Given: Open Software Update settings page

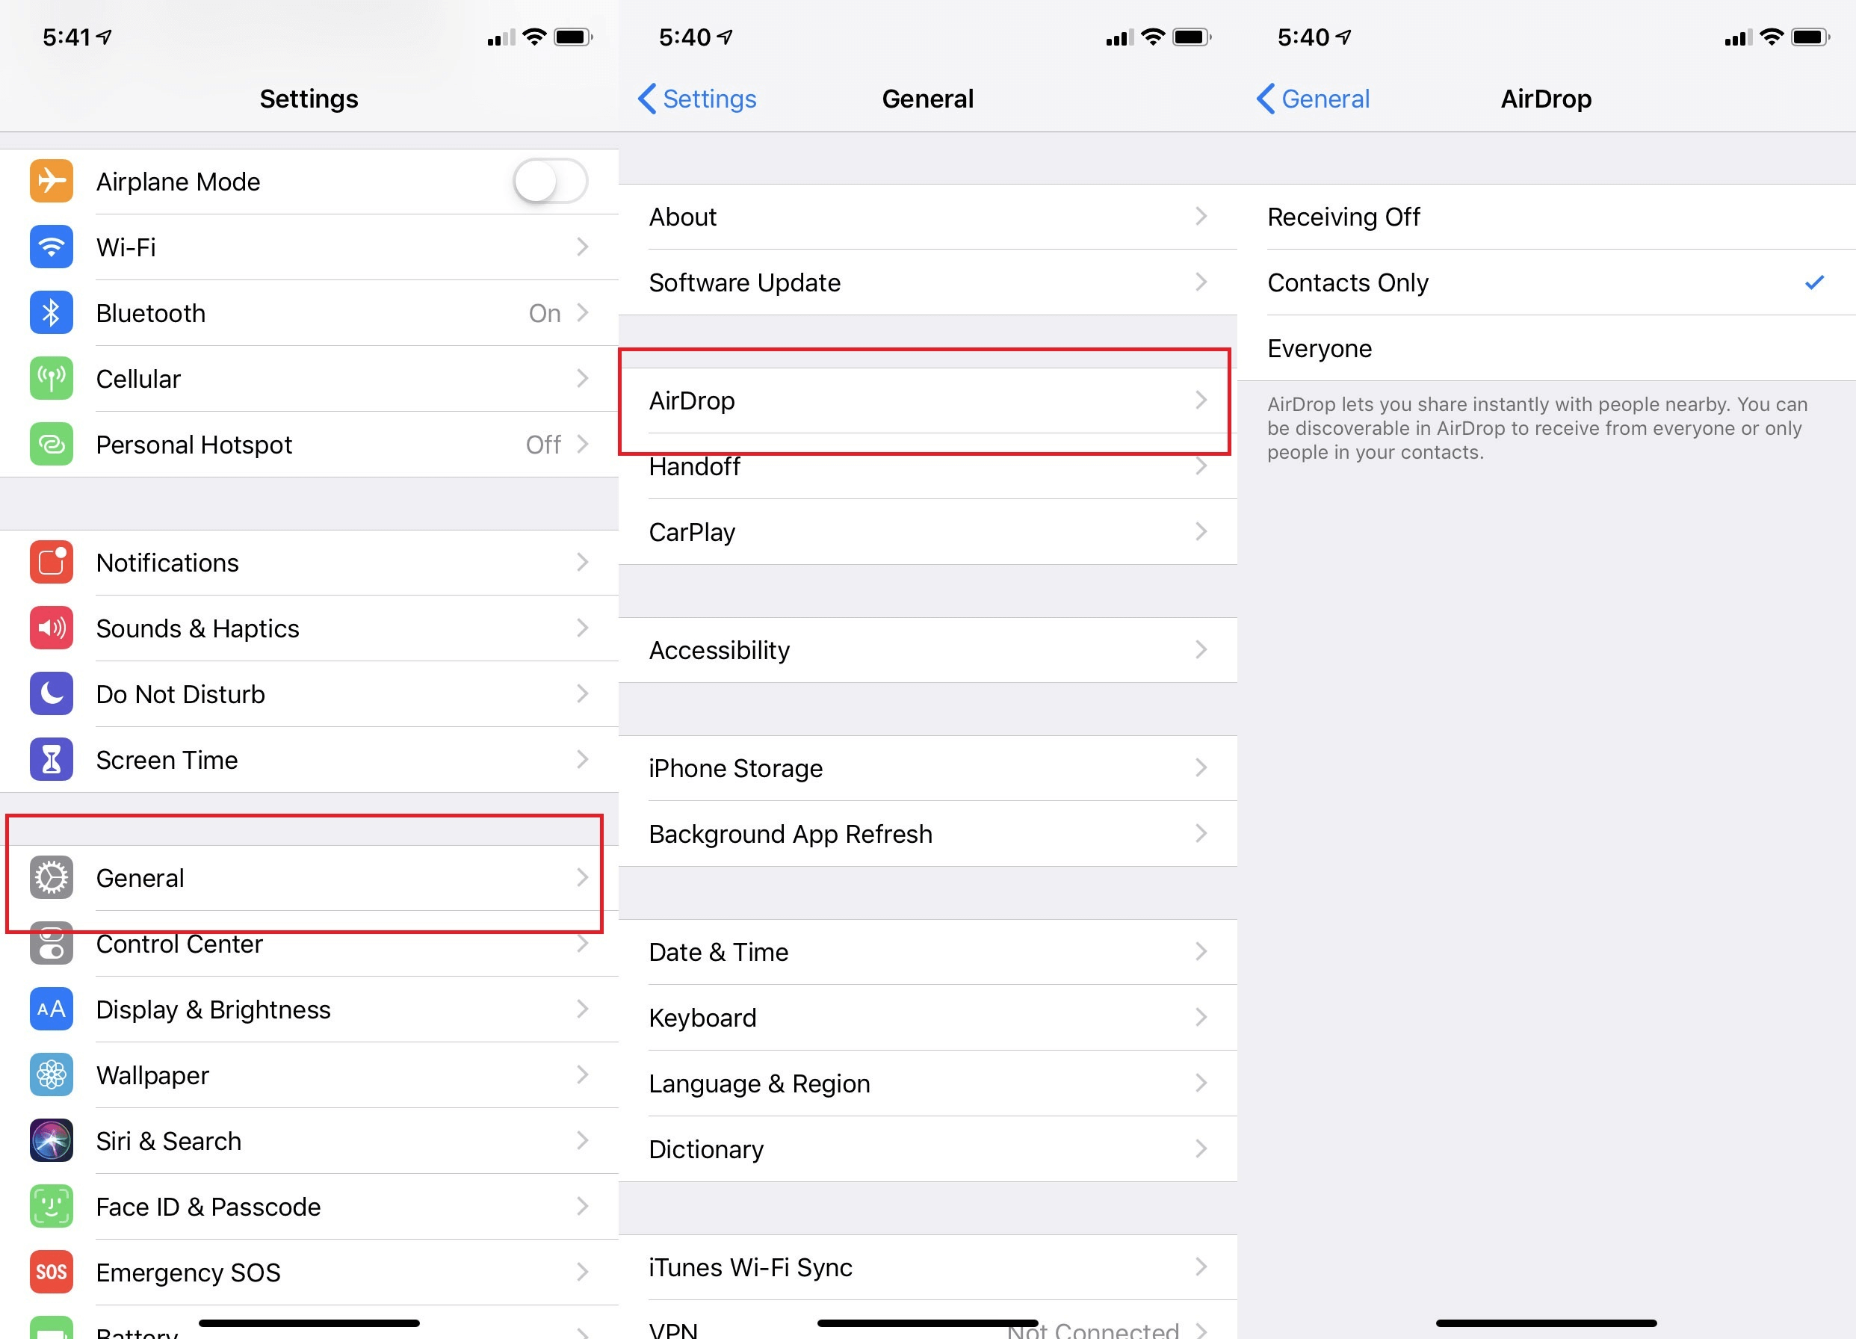Looking at the screenshot, I should (x=927, y=282).
